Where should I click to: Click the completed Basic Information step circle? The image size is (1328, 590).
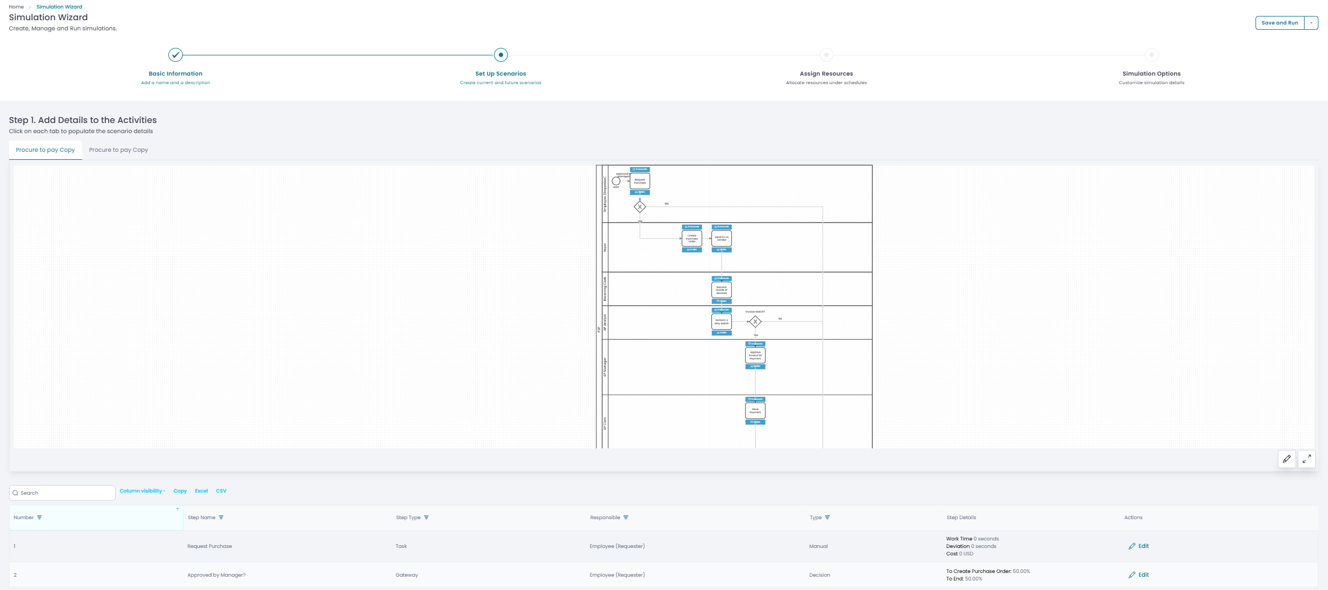pos(175,55)
